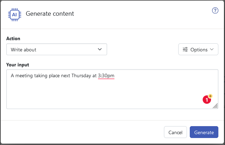Open the Options menu button
This screenshot has width=225, height=145.
tap(198, 49)
